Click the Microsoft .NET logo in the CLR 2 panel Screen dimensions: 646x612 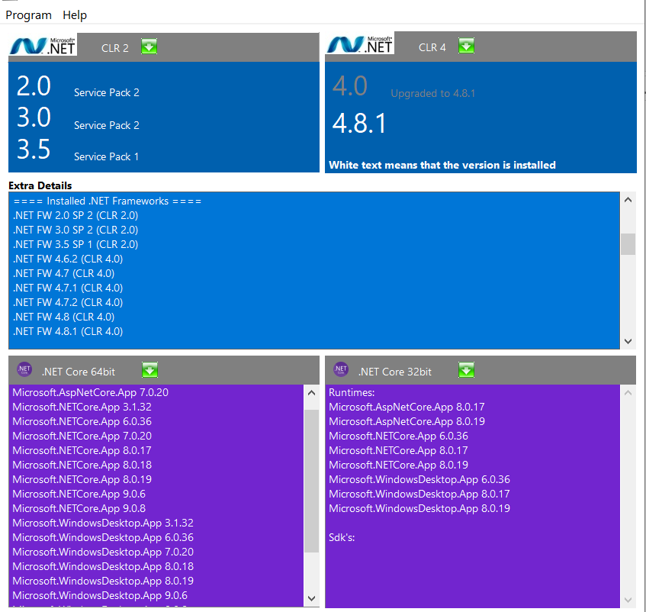click(42, 44)
